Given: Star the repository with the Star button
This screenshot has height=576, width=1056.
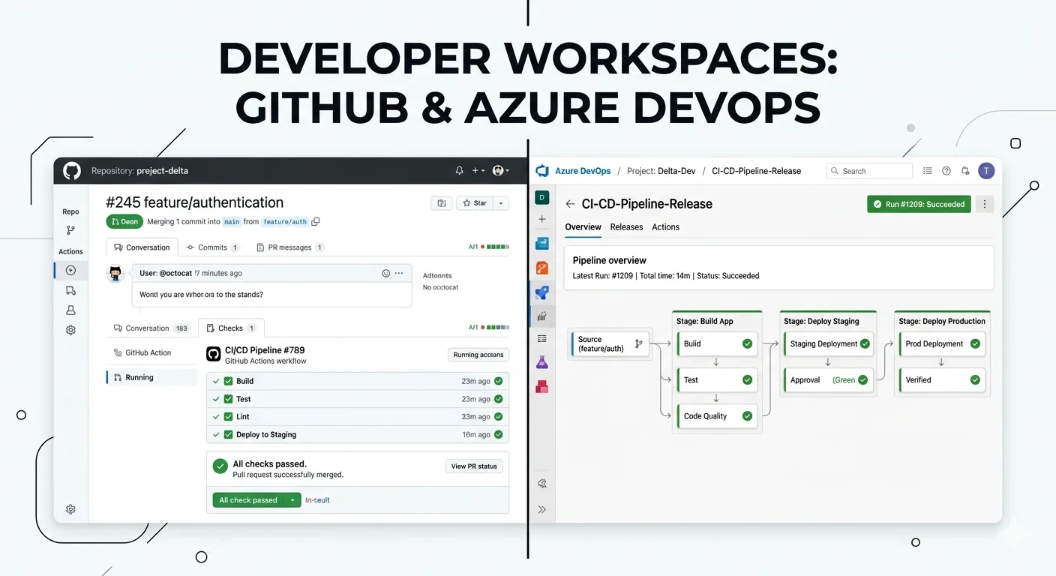Looking at the screenshot, I should (475, 203).
